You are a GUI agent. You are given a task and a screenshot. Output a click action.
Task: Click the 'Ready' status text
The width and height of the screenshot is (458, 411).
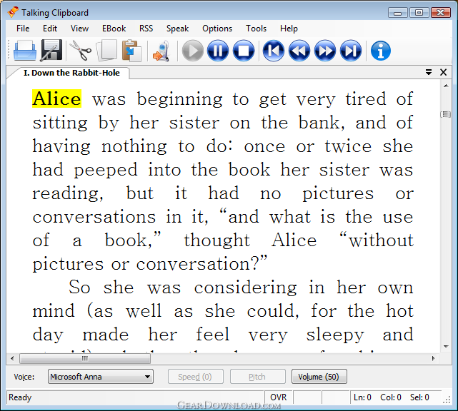pos(20,397)
